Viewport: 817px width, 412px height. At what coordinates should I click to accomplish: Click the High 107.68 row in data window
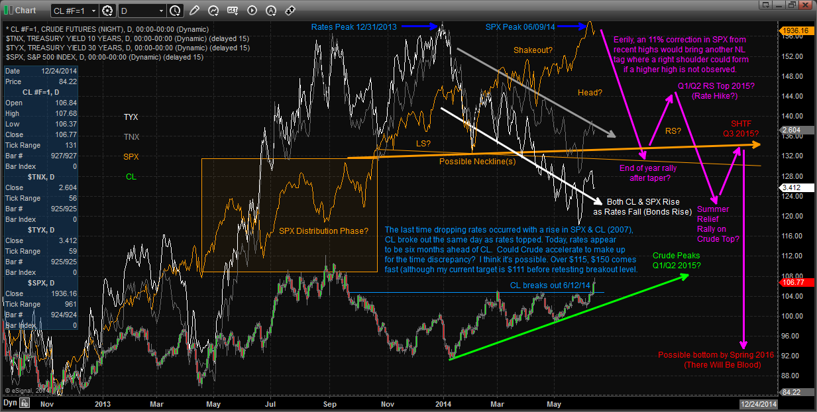point(41,113)
